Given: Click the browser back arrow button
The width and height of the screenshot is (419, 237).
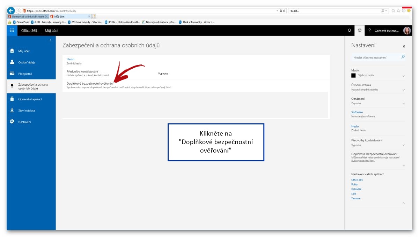Looking at the screenshot, I should [11, 11].
